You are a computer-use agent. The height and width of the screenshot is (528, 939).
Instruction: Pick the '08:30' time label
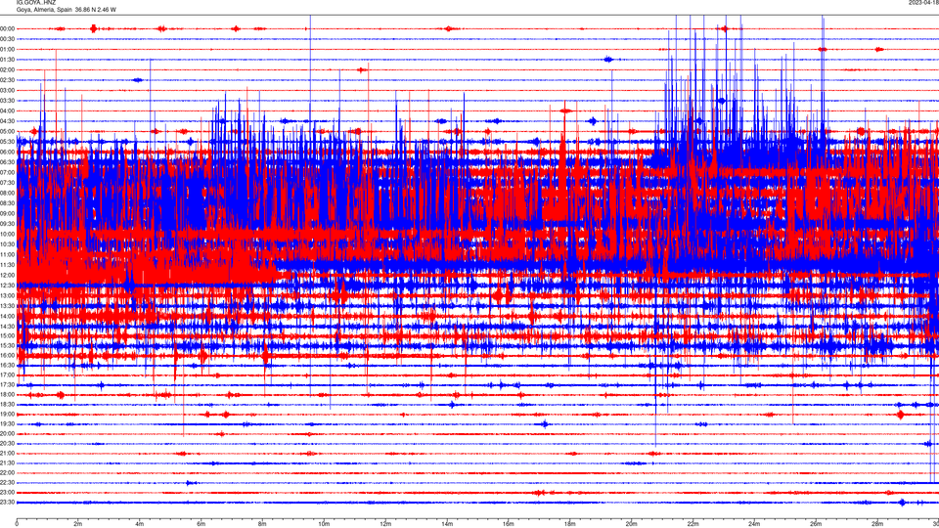pos(7,203)
